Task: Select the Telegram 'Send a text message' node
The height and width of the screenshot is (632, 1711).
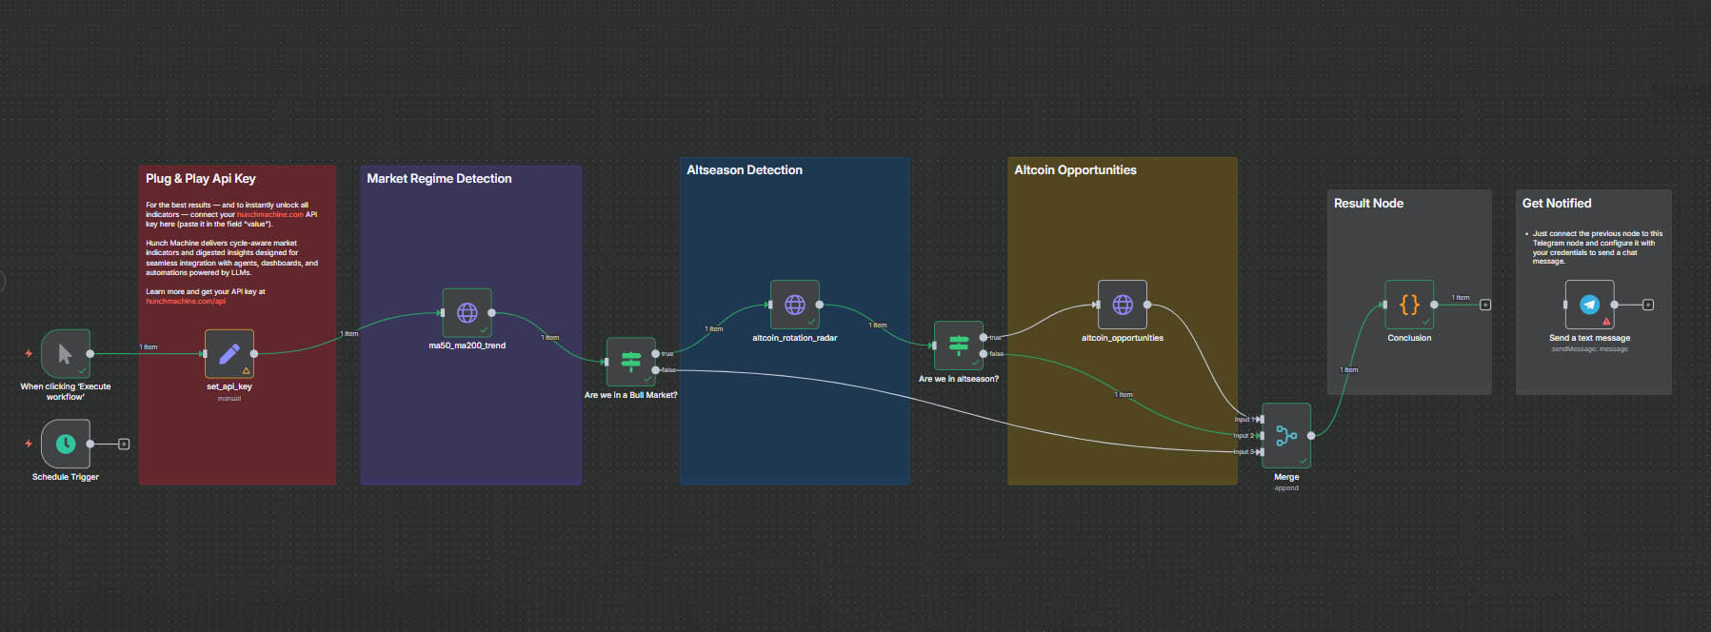Action: point(1589,305)
